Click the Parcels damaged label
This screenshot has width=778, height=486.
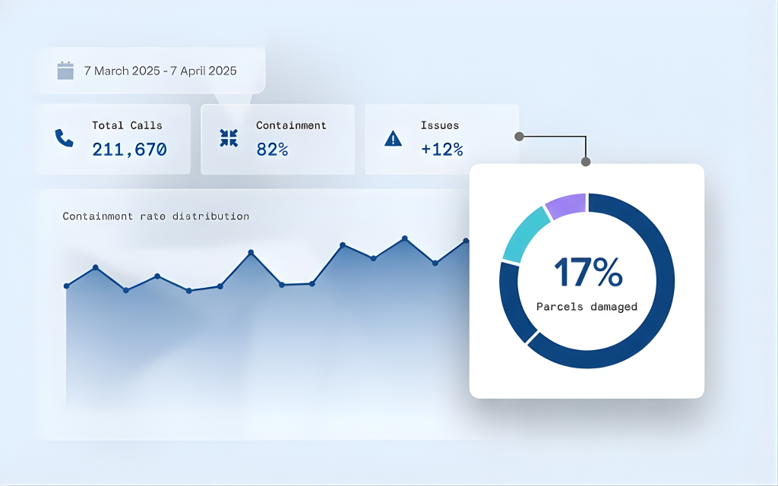tap(587, 307)
